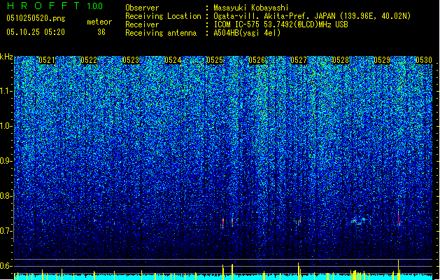Click the Observer label
Image resolution: width=440 pixels, height=280 pixels.
pos(142,8)
